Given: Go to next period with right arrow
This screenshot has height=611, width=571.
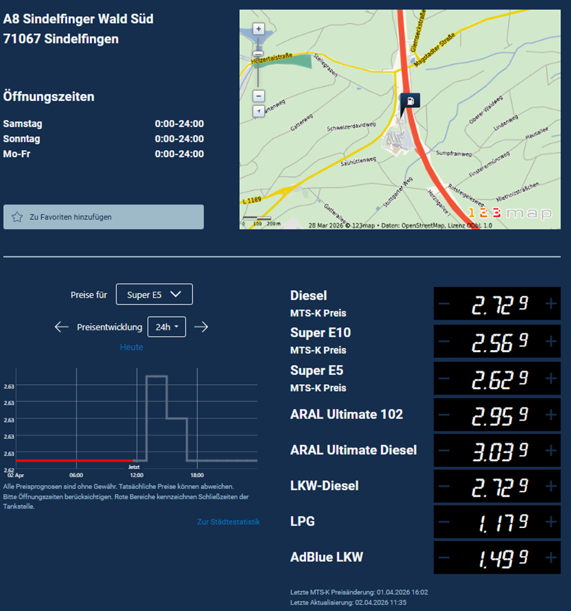Looking at the screenshot, I should 201,327.
